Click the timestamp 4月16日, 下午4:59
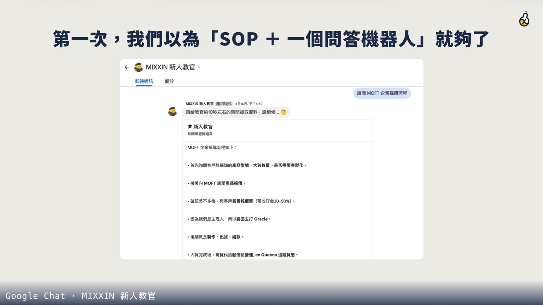Image resolution: width=543 pixels, height=305 pixels. tap(249, 104)
